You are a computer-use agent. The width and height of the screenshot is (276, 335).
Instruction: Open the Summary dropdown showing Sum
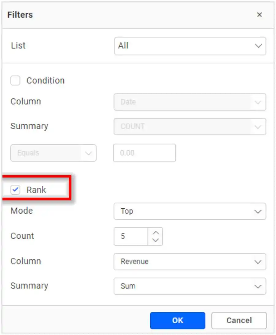[190, 286]
